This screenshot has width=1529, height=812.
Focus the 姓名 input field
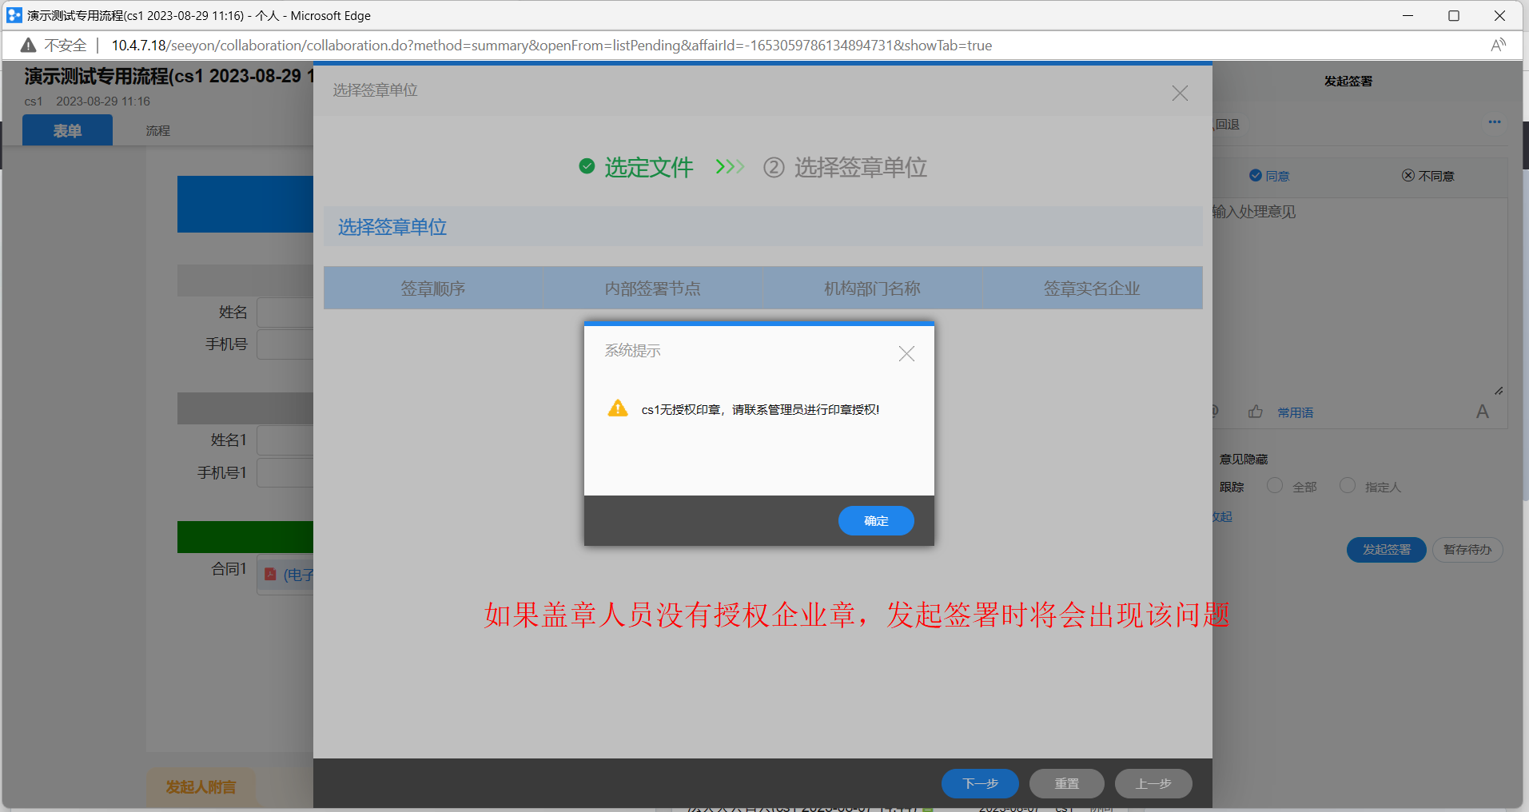tap(285, 312)
